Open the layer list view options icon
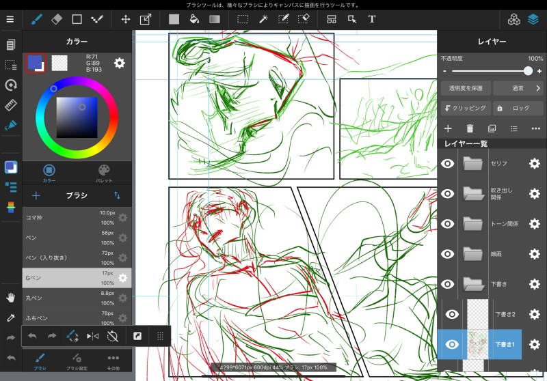 514,129
